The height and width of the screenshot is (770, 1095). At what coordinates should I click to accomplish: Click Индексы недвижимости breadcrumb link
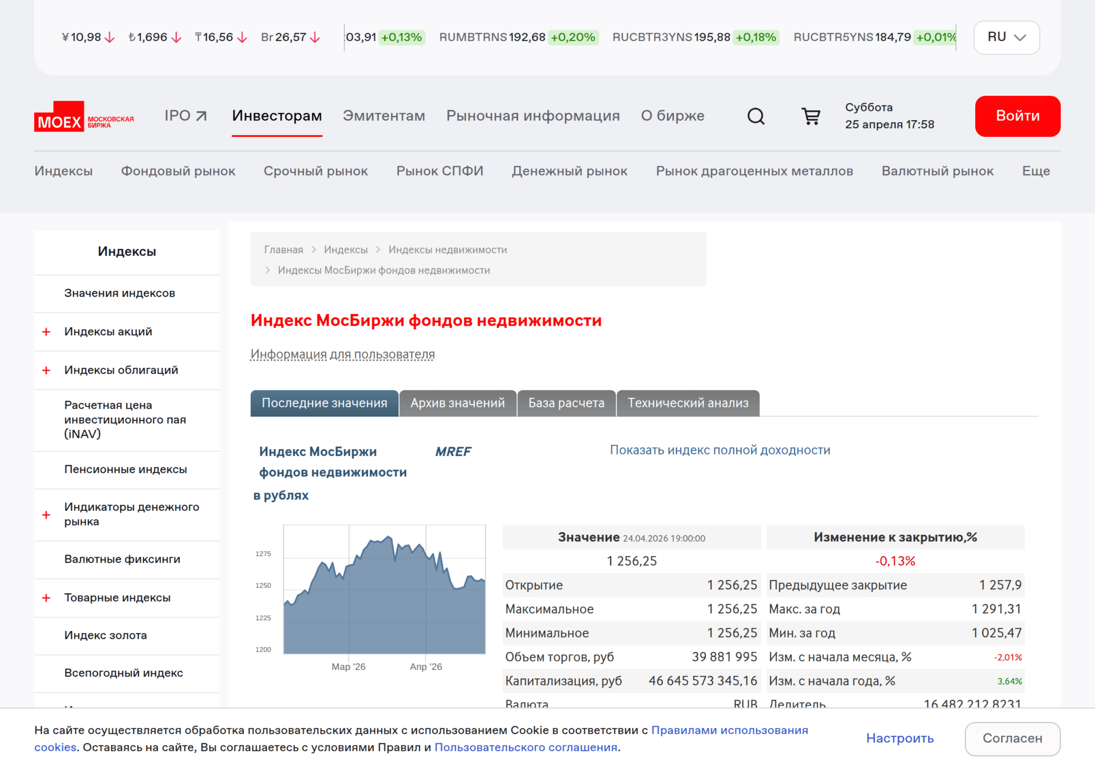448,250
